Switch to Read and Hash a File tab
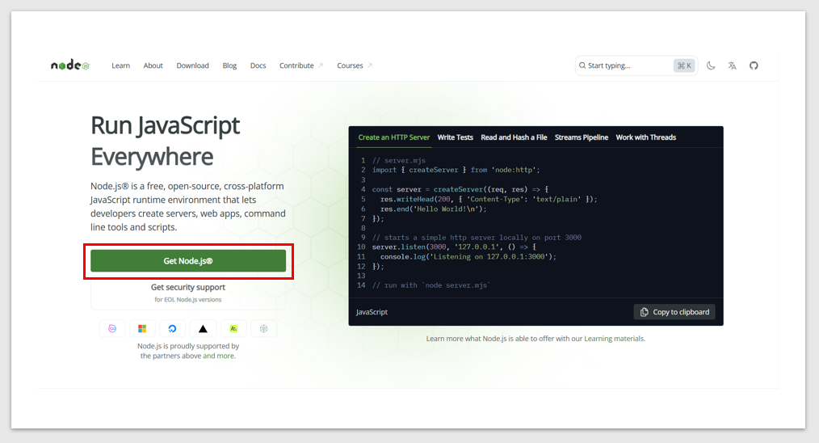This screenshot has height=443, width=819. [x=514, y=137]
